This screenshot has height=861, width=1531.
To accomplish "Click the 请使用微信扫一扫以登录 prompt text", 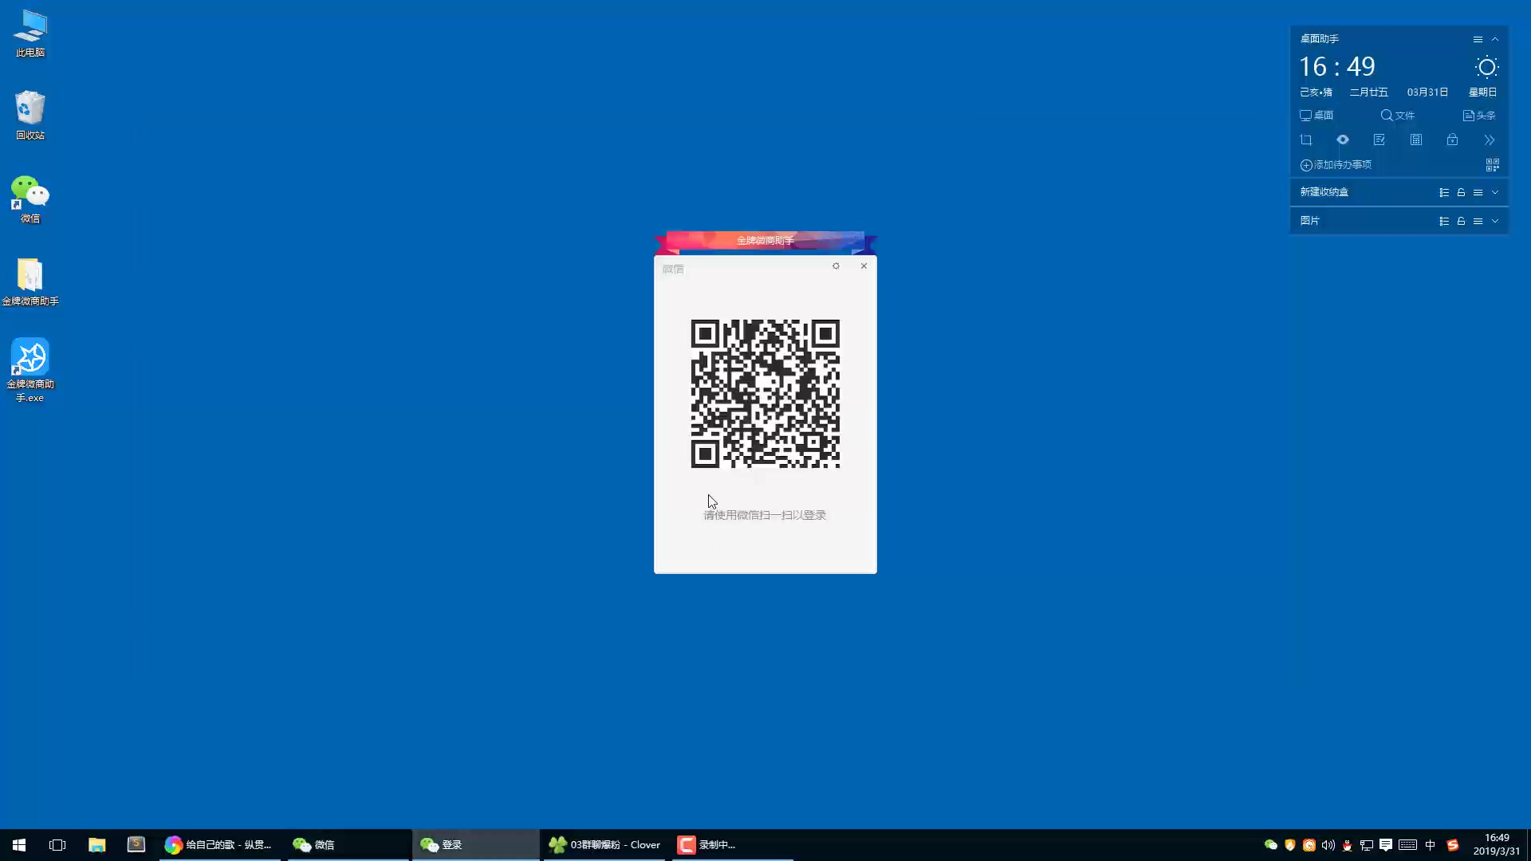I will tap(765, 515).
